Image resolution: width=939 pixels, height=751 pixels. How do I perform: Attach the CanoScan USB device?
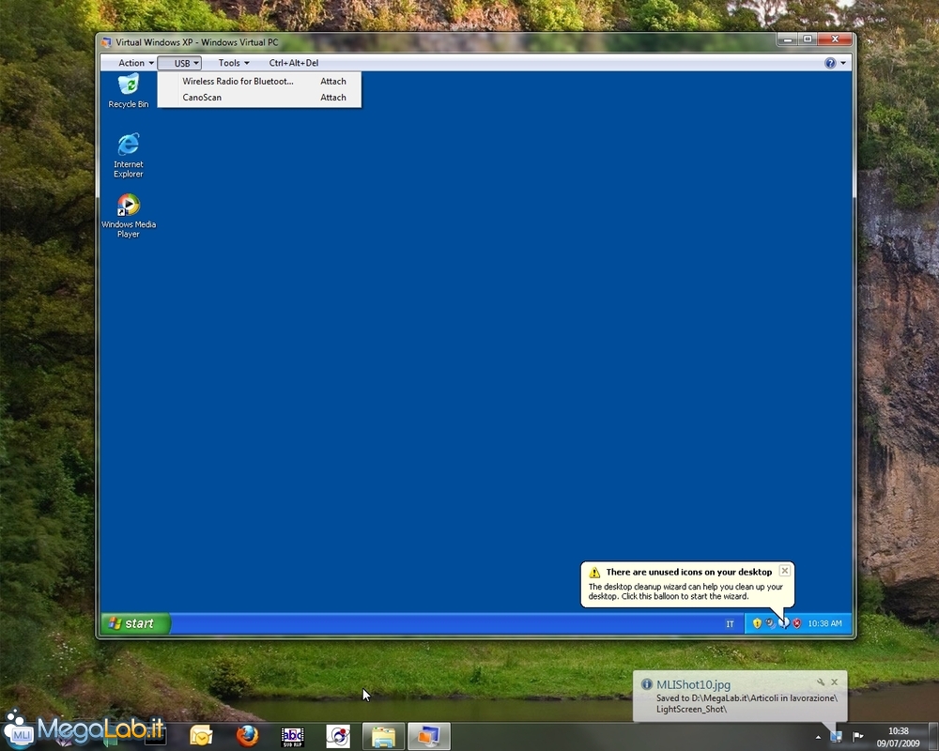pyautogui.click(x=332, y=98)
